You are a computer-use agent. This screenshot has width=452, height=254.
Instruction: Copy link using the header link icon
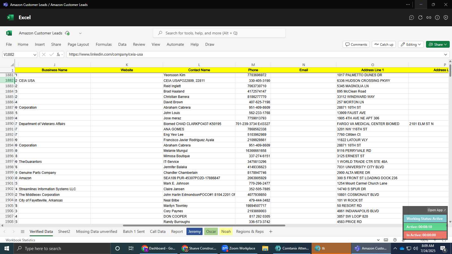[429, 17]
